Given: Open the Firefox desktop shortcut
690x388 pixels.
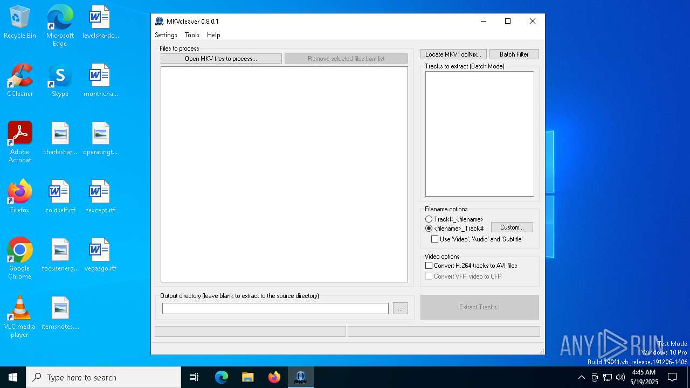Looking at the screenshot, I should (20, 197).
